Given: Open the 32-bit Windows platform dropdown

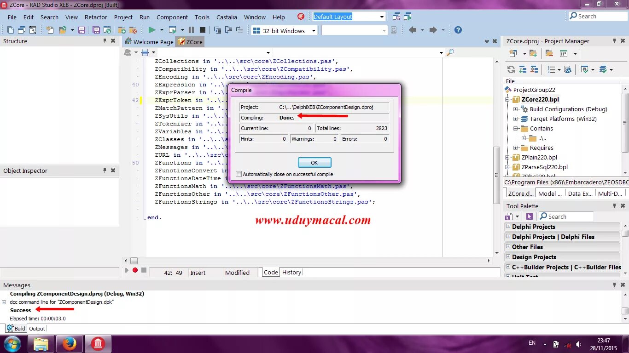Looking at the screenshot, I should 314,31.
